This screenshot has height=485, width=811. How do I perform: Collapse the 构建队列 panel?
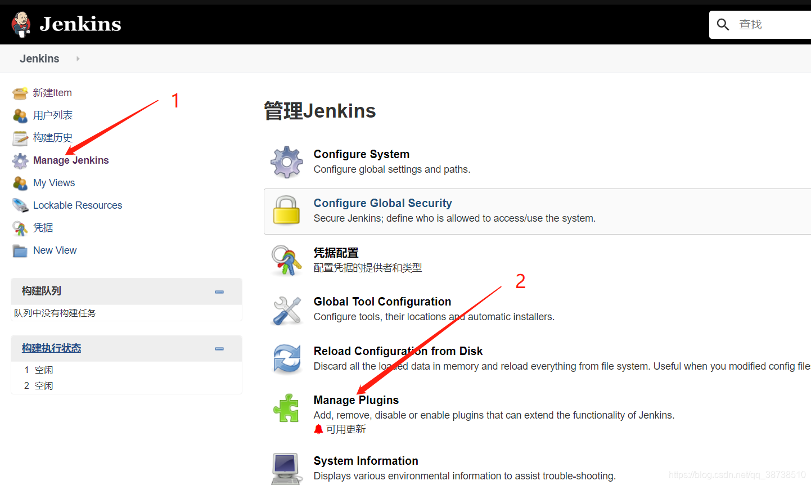[x=219, y=291]
